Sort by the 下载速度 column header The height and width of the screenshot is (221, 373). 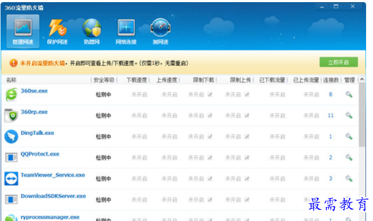137,80
